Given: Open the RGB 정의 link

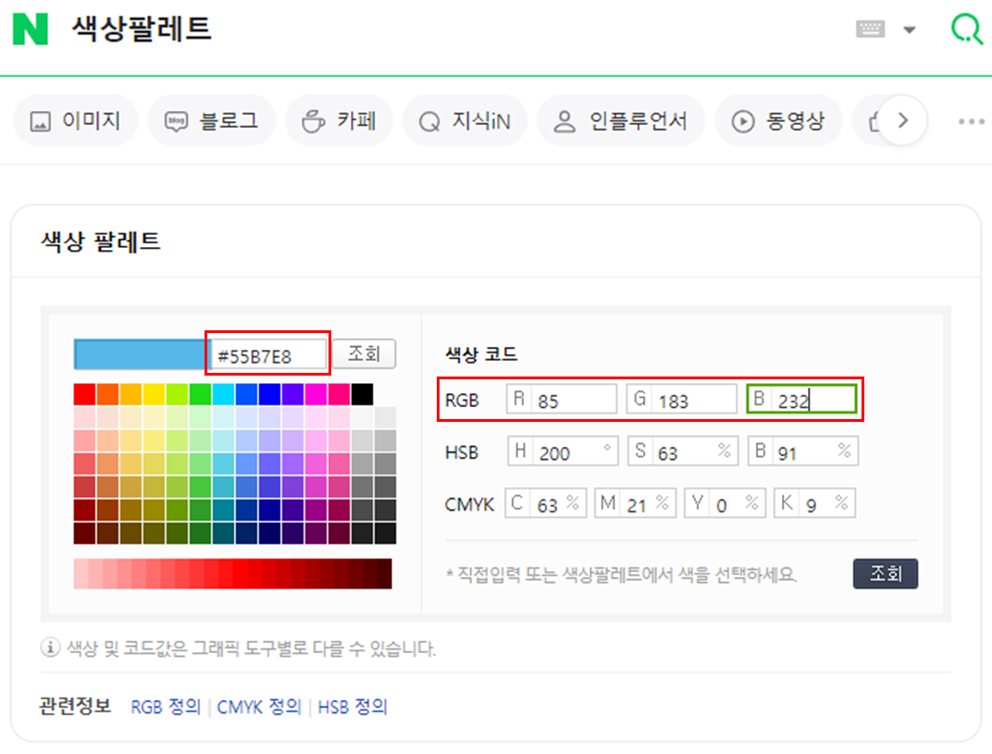Looking at the screenshot, I should [x=166, y=707].
